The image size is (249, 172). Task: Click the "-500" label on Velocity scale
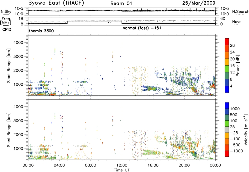235,145
